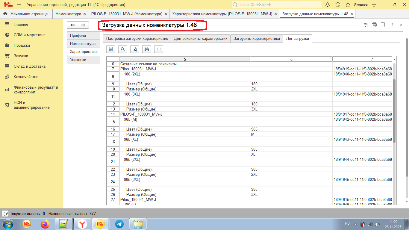
Task: Click the volume speaker icon in the tray
Action: (x=377, y=224)
